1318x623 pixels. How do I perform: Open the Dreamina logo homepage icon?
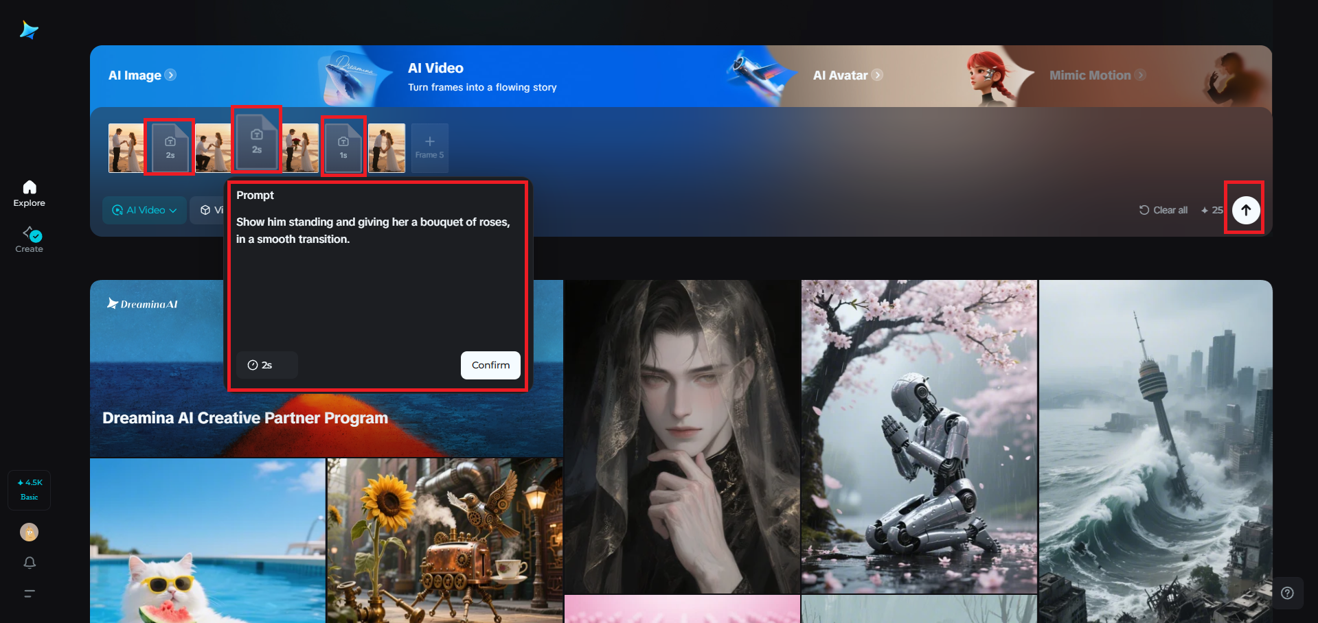pyautogui.click(x=29, y=30)
